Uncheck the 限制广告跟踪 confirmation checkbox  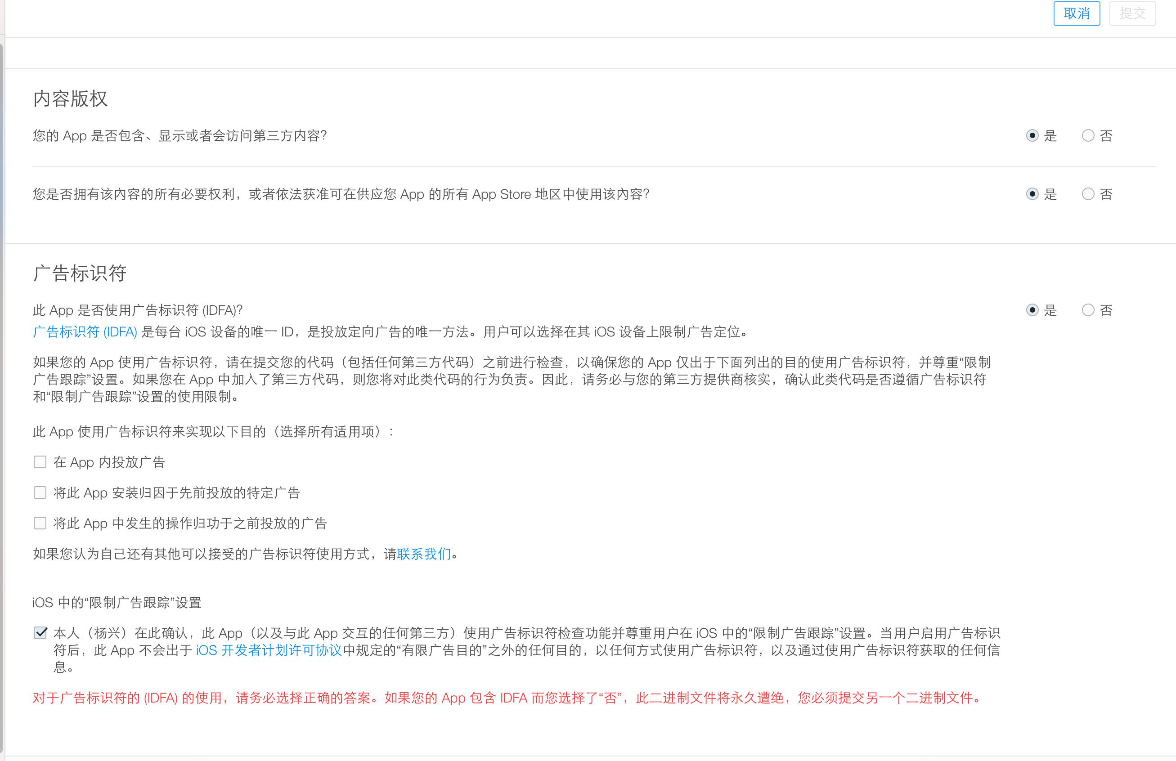40,633
